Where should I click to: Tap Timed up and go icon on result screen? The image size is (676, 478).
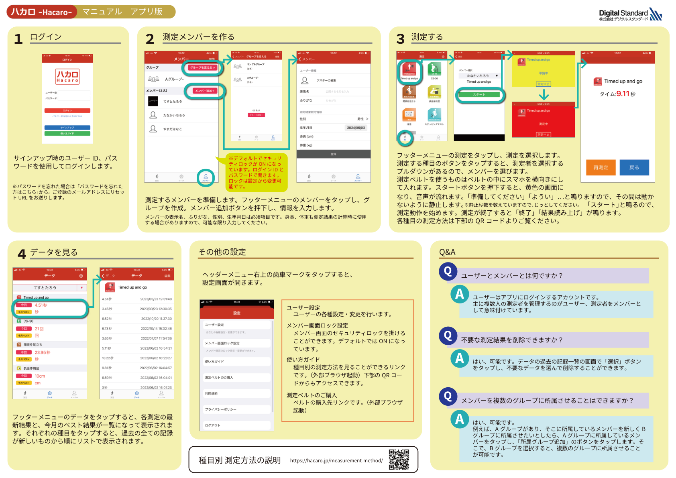598,81
